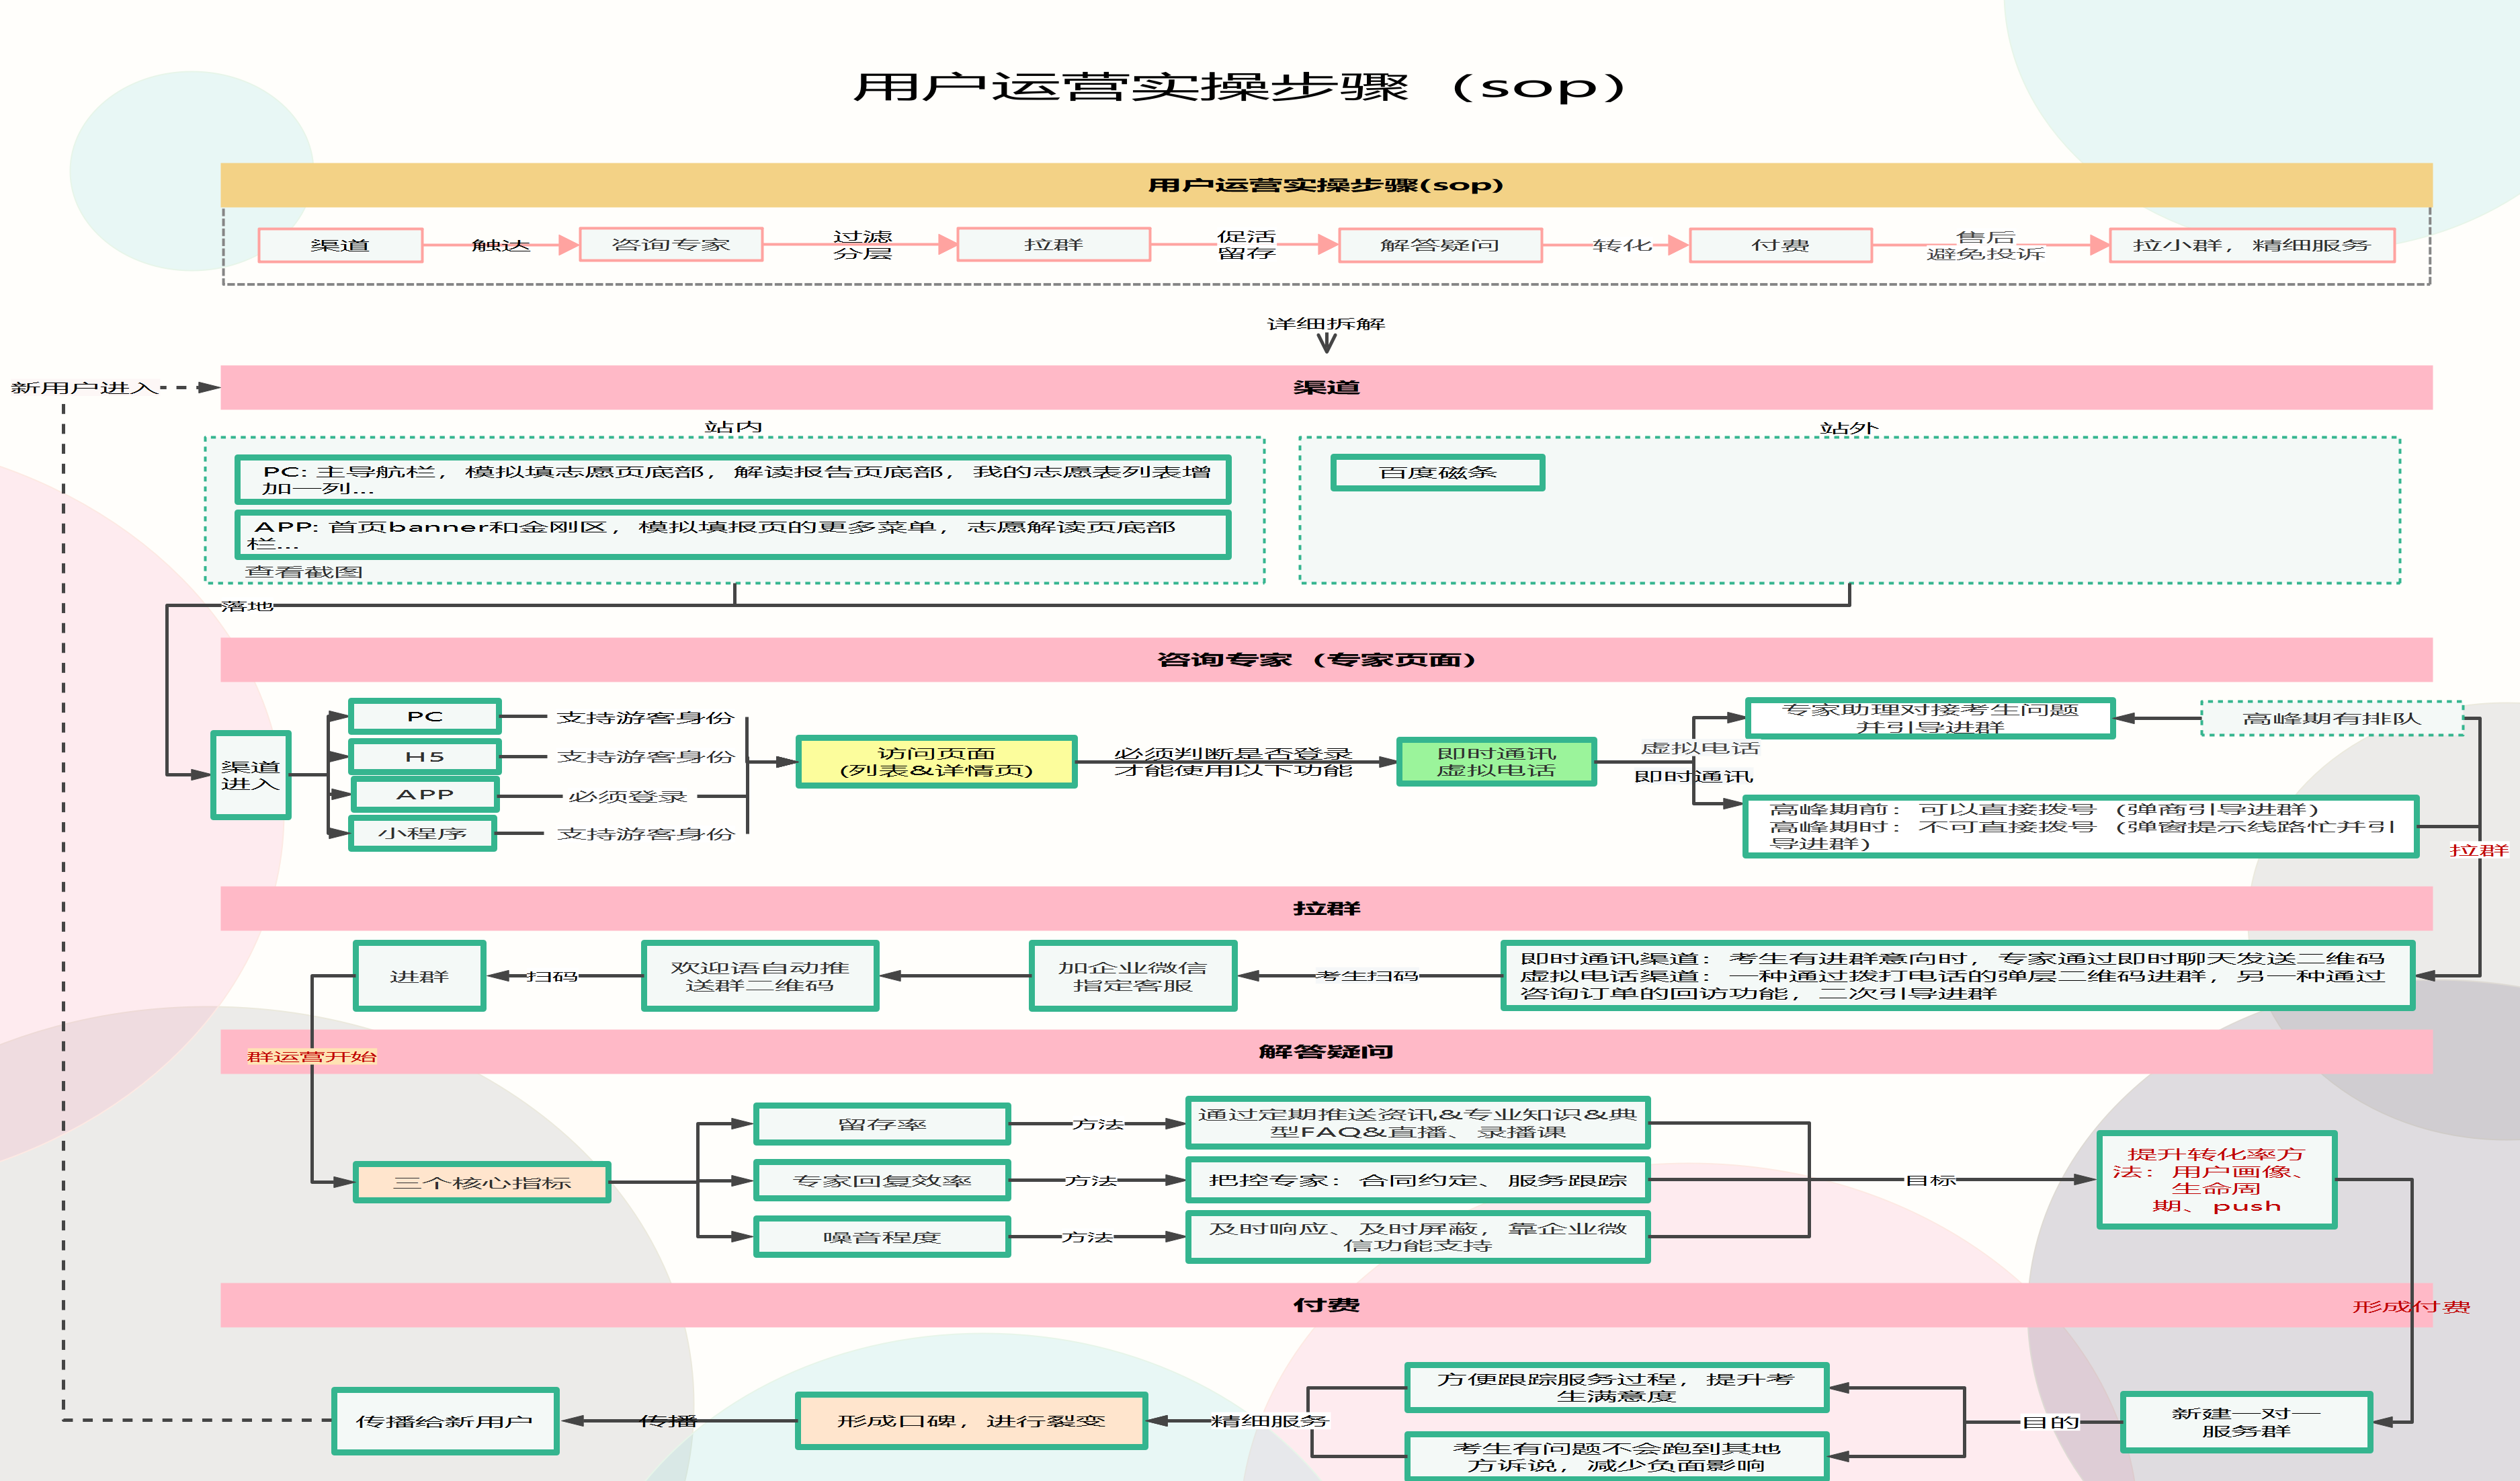Select the 高峰期前 description box
Viewport: 2520px width, 1481px height.
click(2080, 827)
